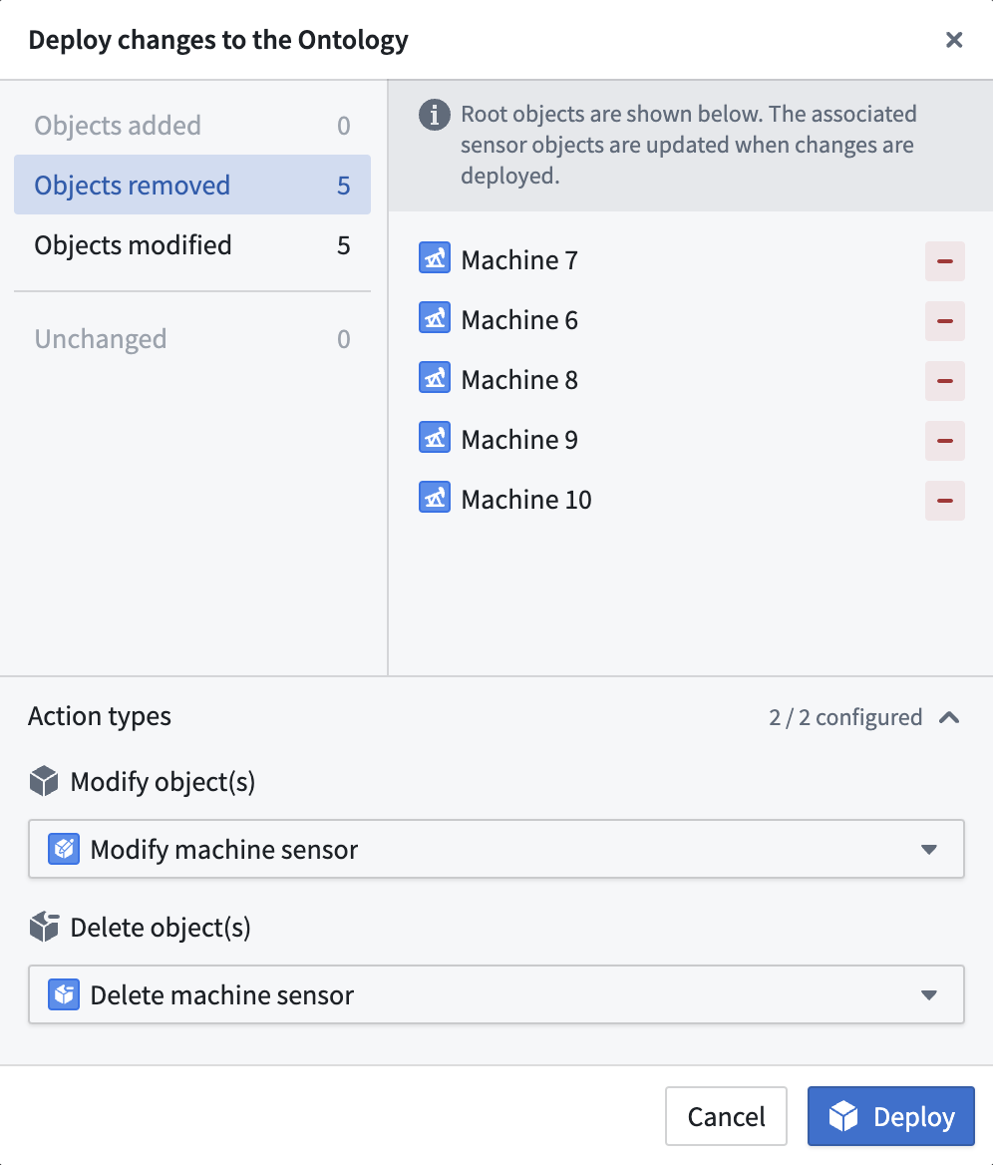Image resolution: width=993 pixels, height=1165 pixels.
Task: Select the Objects added tab
Action: [x=192, y=125]
